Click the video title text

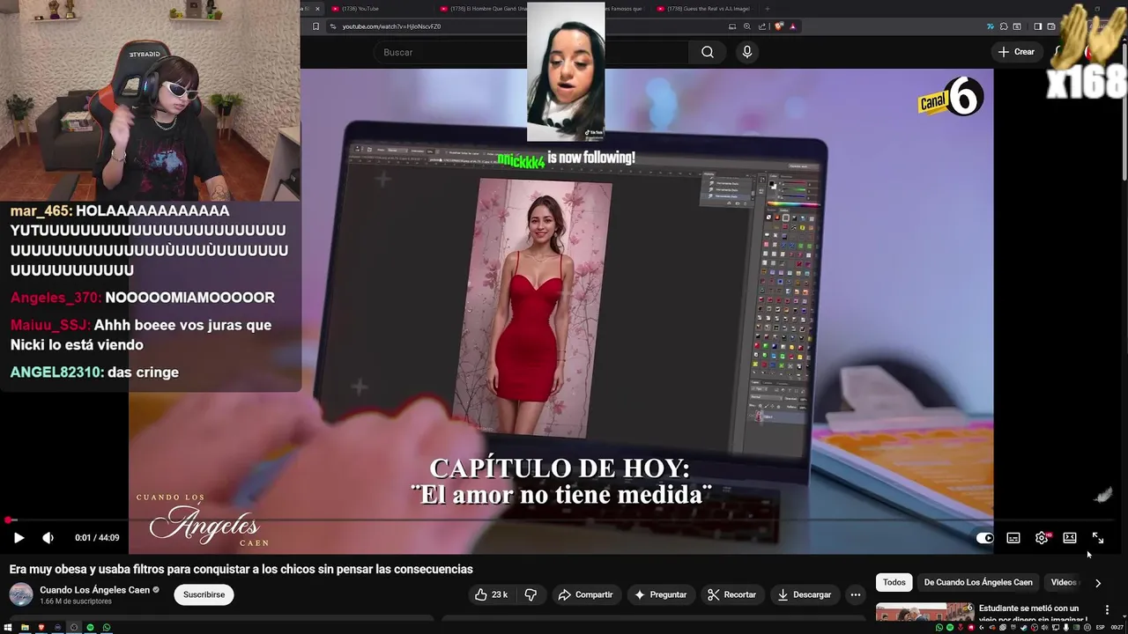[241, 569]
